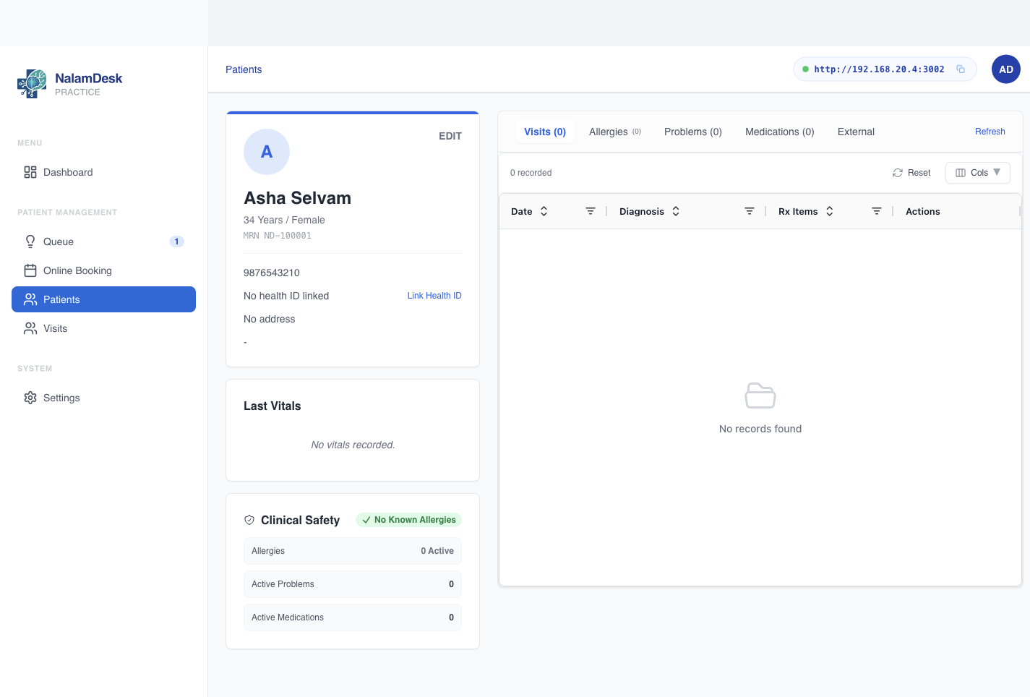Click the Dashboard grid icon
Image resolution: width=1030 pixels, height=697 pixels.
pyautogui.click(x=30, y=172)
